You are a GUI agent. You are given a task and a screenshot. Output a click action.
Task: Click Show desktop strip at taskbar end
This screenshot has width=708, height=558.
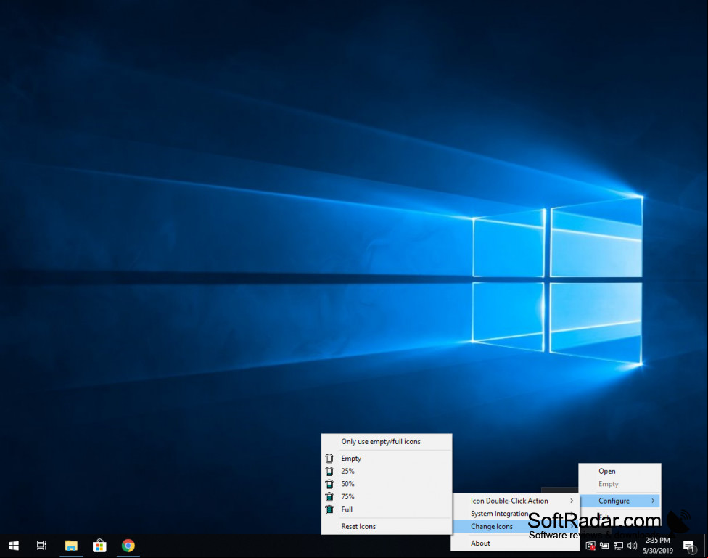706,546
